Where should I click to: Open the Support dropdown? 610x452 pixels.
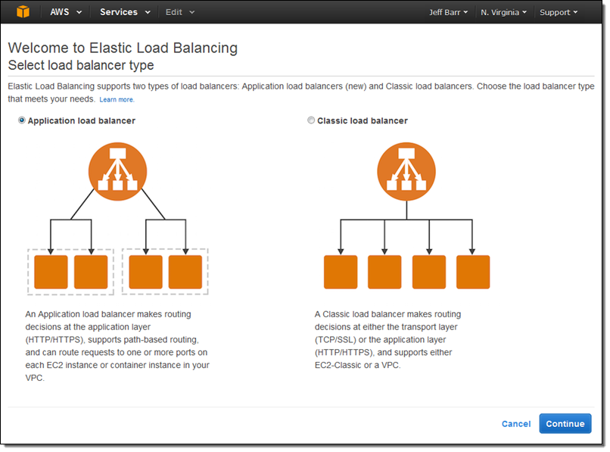pos(558,11)
